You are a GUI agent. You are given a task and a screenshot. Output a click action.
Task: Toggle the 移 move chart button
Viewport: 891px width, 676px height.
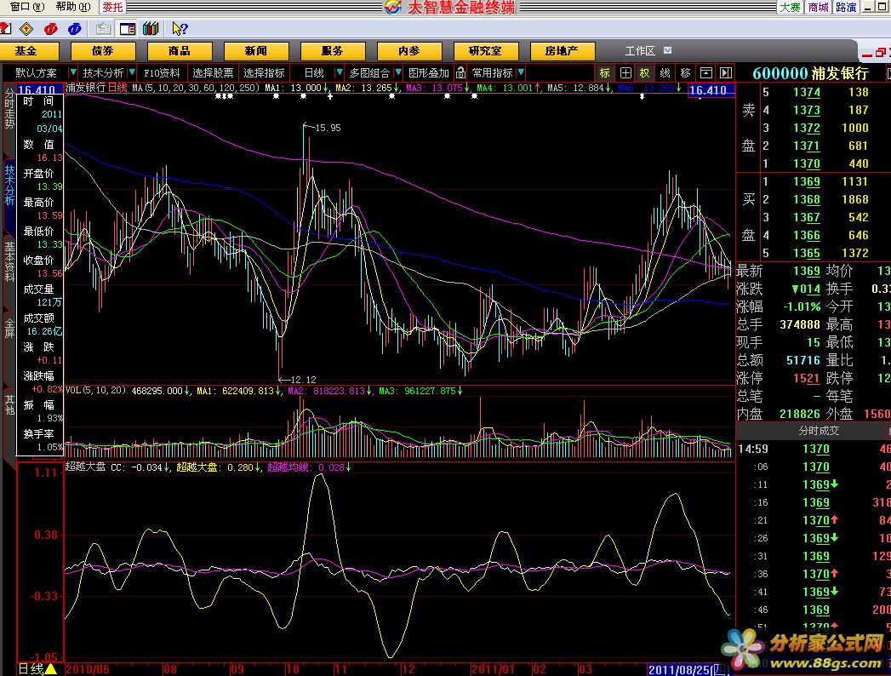[685, 72]
